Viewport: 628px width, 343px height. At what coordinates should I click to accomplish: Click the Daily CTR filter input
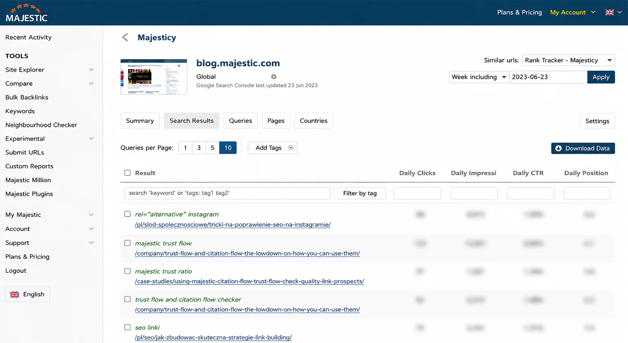[531, 193]
